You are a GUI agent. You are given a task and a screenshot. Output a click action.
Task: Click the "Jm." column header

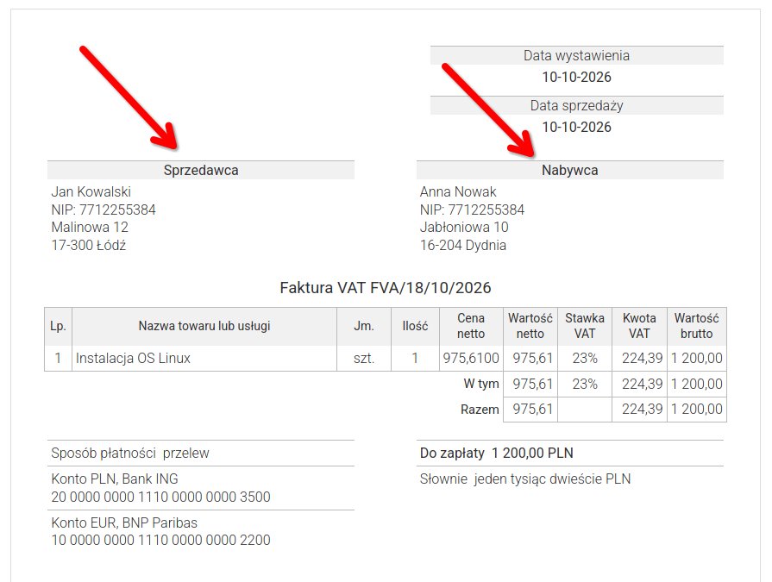(364, 326)
